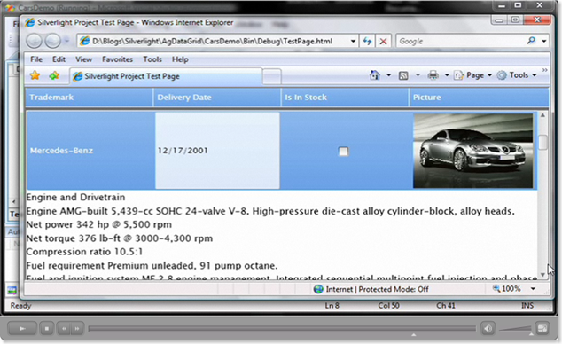Expand the Home button dropdown arrow
Screen dimensions: 562x344
click(388, 75)
